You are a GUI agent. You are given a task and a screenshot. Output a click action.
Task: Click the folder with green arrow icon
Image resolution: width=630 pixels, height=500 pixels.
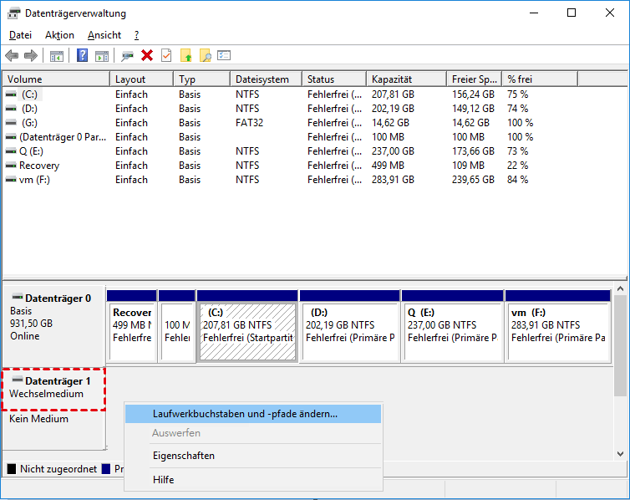click(186, 55)
